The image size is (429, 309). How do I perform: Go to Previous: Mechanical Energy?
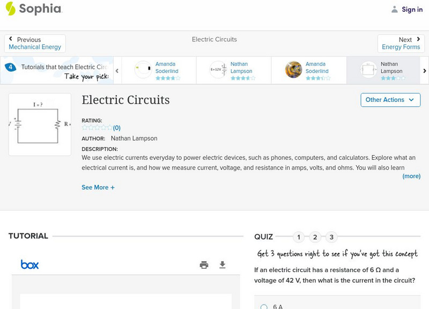[x=35, y=43]
